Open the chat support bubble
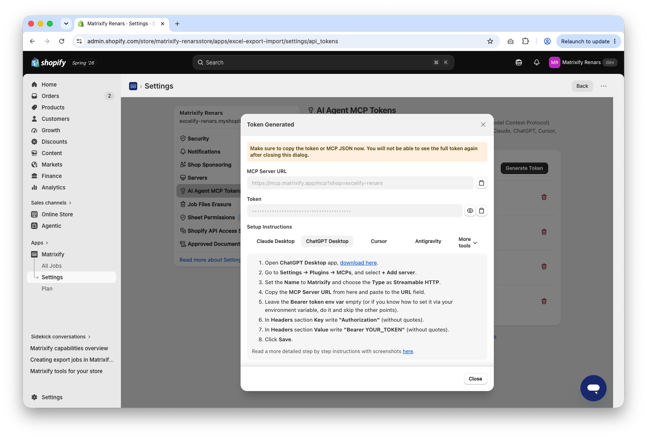This screenshot has width=647, height=438. [593, 388]
